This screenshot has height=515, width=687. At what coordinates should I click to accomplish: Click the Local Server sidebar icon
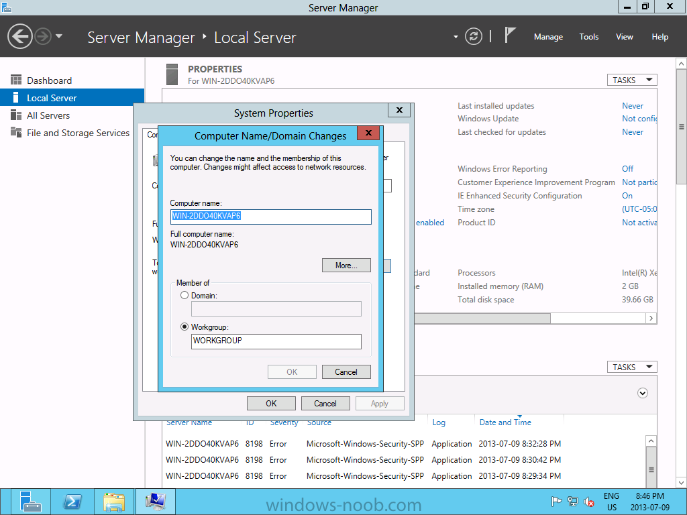(16, 97)
